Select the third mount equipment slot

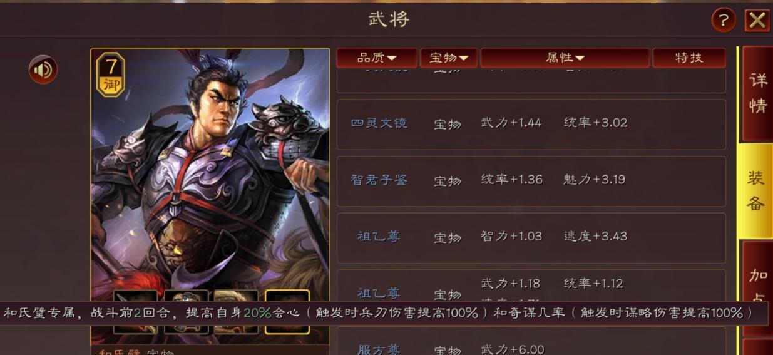236,312
